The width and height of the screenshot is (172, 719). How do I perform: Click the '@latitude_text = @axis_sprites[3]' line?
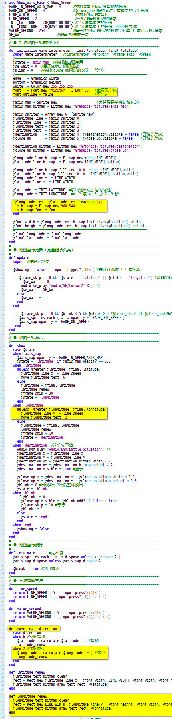(47, 130)
